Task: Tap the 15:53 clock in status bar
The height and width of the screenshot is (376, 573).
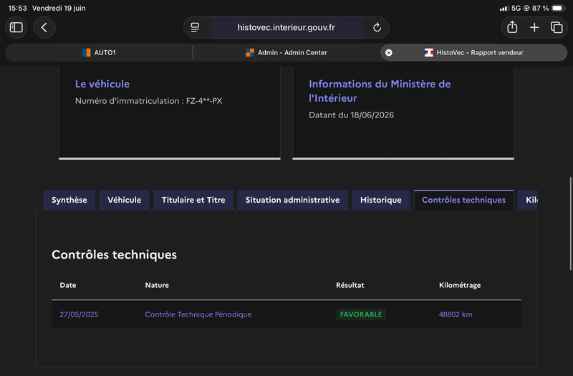Action: (x=17, y=8)
